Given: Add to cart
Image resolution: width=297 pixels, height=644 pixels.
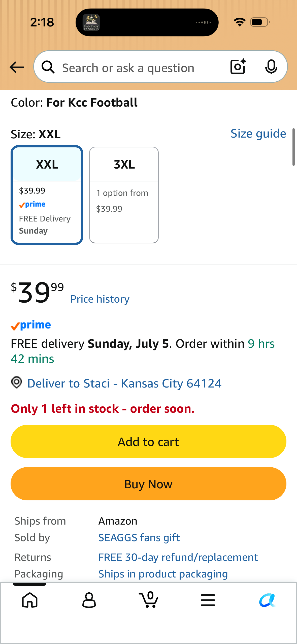Looking at the screenshot, I should pos(148,441).
